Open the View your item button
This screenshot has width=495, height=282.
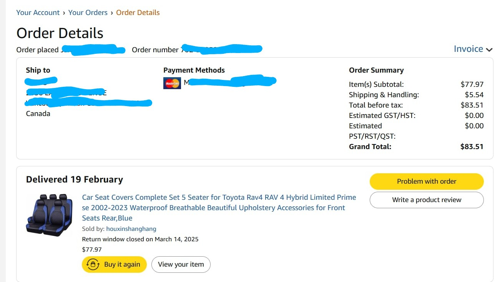coord(181,264)
